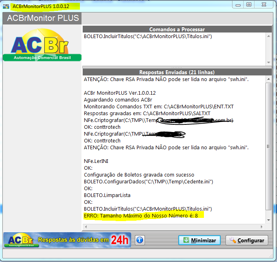This screenshot has height=262, width=277.
Task: Click the app icon in the title bar
Action: pos(6,6)
